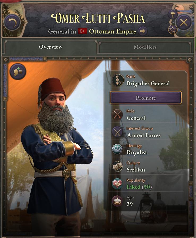Click the Serbian culture masks icon
The width and height of the screenshot is (196, 238).
[117, 166]
